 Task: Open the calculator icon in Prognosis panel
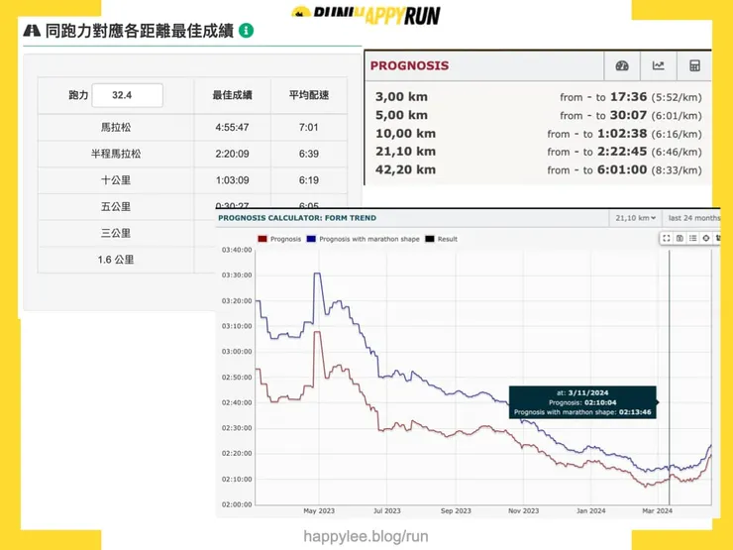[694, 66]
